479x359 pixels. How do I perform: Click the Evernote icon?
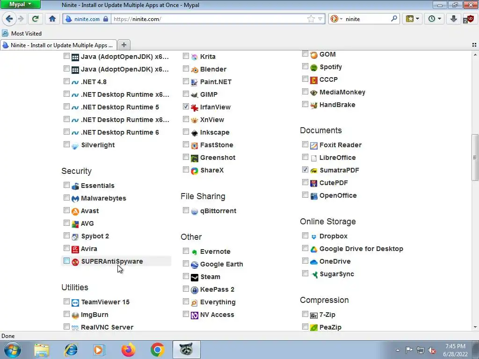[194, 252]
